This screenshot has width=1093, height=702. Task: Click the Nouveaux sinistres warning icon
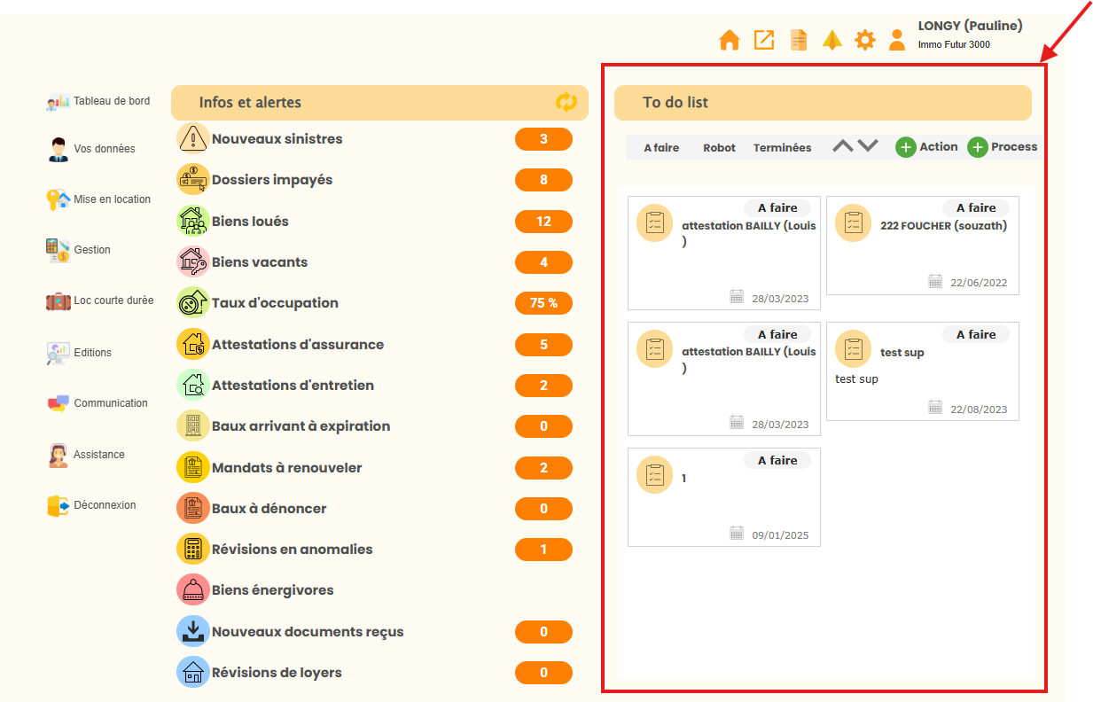point(193,139)
